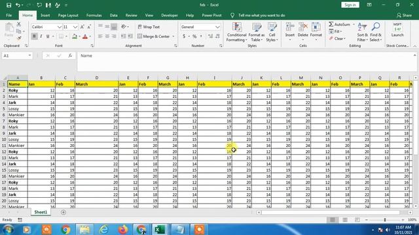This screenshot has width=419, height=235.
Task: Apply Percent style
Action: click(194, 37)
